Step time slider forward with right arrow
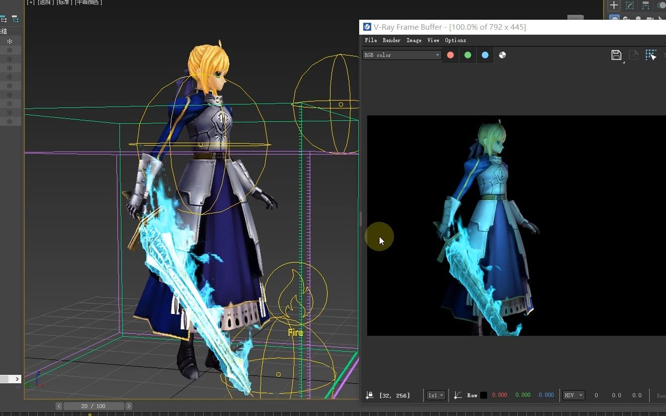 (129, 406)
